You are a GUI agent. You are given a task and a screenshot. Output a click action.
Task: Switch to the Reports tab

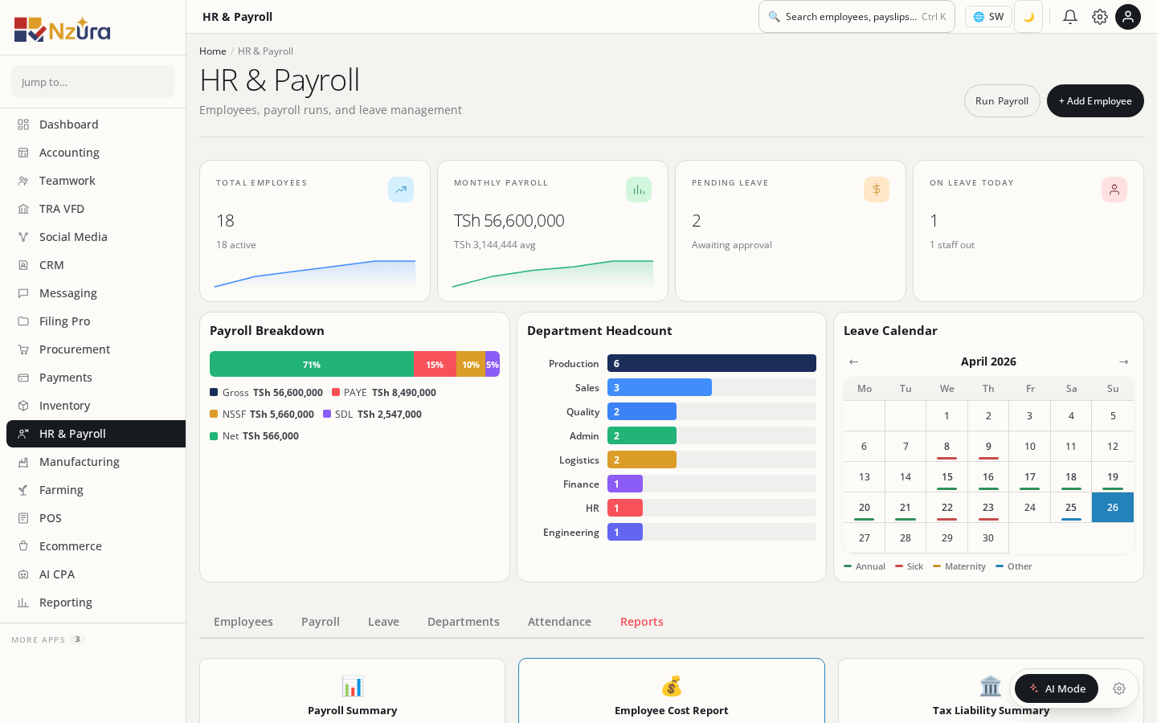tap(642, 622)
